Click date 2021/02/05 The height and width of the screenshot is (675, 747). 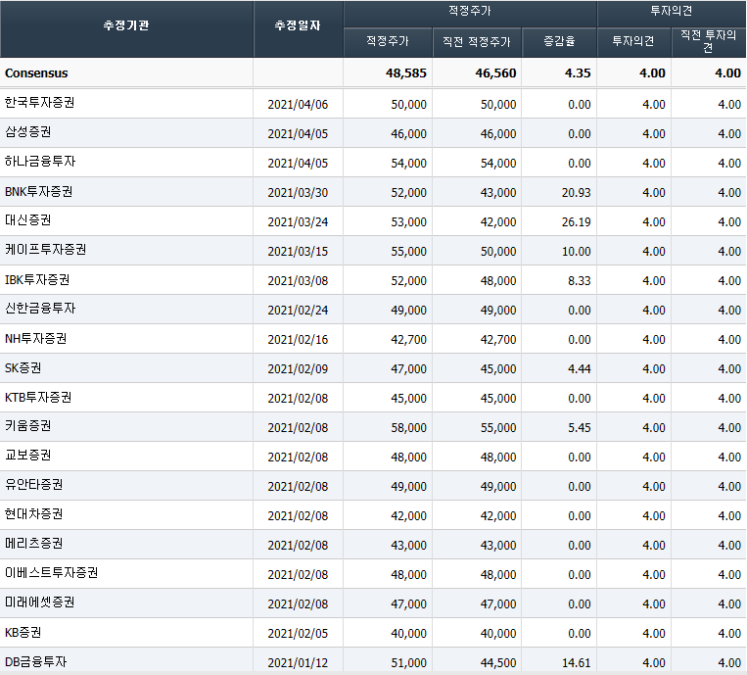click(x=298, y=634)
